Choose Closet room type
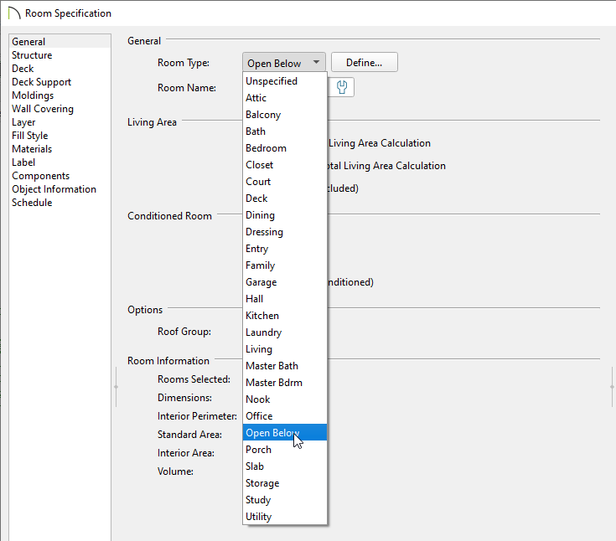Viewport: 616px width, 541px height. [x=285, y=165]
